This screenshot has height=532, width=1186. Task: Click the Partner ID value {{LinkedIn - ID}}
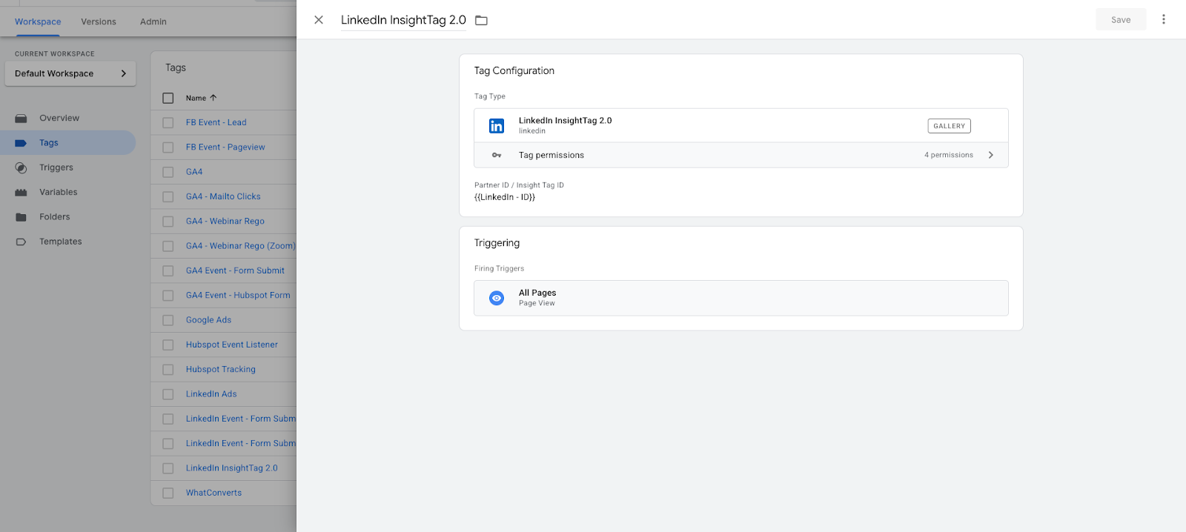click(x=505, y=197)
